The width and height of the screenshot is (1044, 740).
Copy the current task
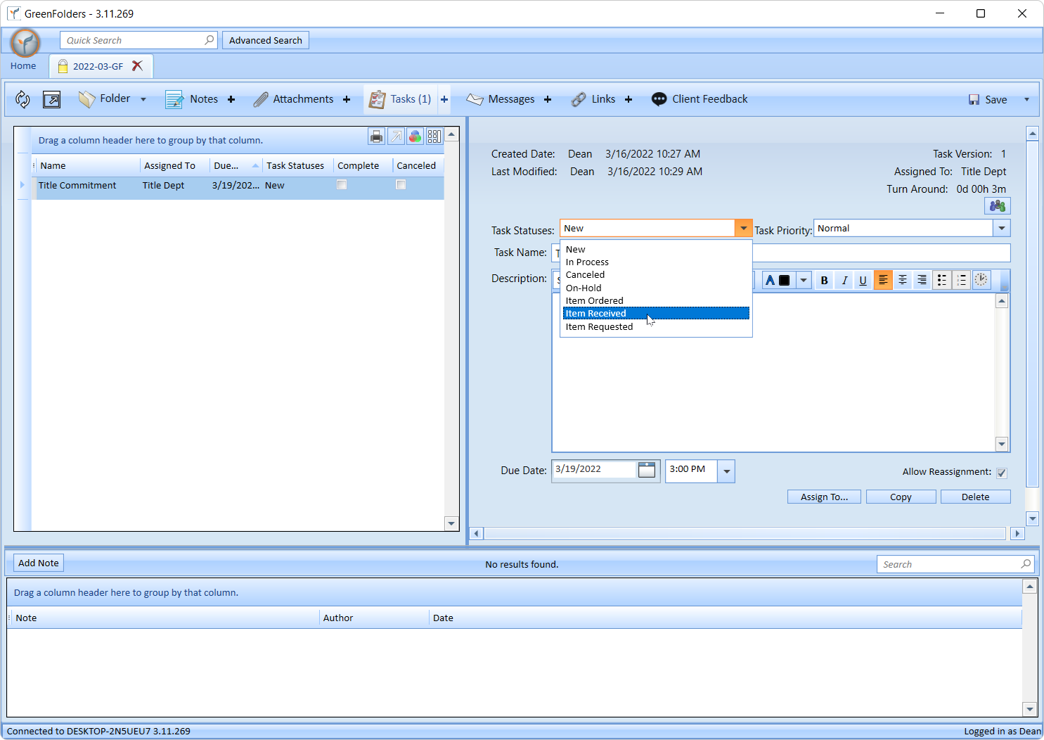(901, 497)
